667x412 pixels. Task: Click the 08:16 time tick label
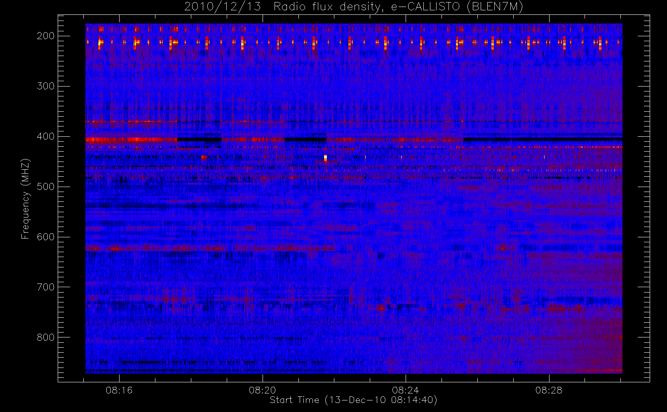[x=119, y=390]
